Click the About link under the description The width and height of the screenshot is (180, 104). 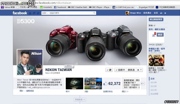21,91
